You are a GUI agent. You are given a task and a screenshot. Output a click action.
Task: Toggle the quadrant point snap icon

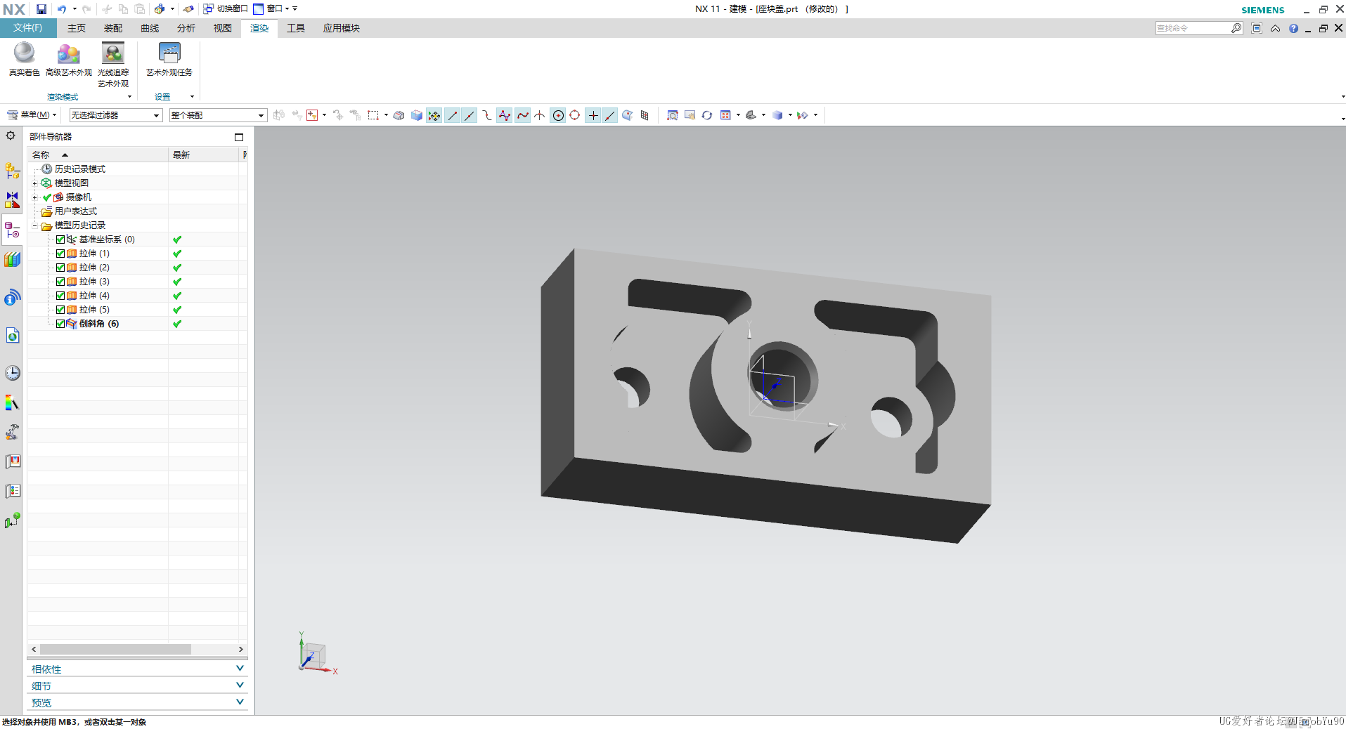coord(575,115)
